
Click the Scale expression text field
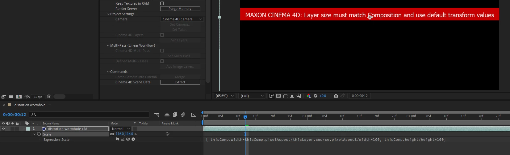326,140
